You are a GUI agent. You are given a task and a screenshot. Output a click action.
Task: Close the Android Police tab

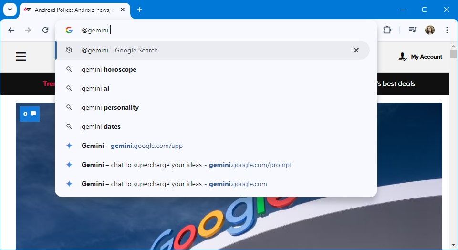tap(123, 10)
